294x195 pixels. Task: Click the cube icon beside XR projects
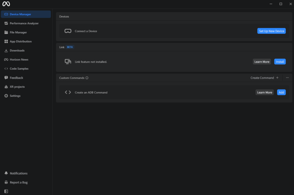tap(6, 87)
